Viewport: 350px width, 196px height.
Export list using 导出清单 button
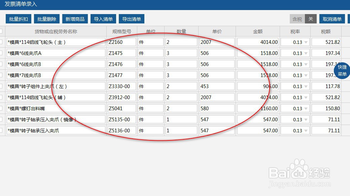pyautogui.click(x=132, y=19)
